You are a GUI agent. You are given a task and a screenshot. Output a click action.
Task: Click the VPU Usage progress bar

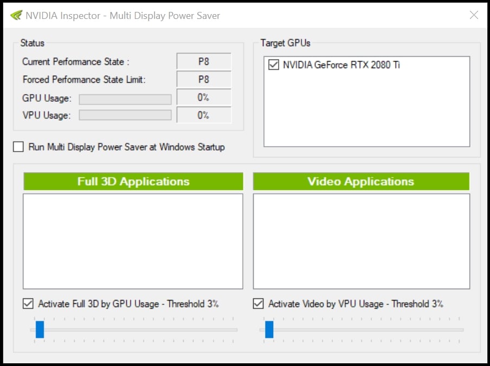pos(125,115)
